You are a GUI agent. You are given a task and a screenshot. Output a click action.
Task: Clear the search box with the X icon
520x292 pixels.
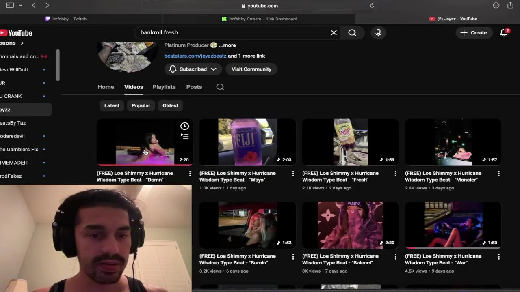click(x=334, y=33)
